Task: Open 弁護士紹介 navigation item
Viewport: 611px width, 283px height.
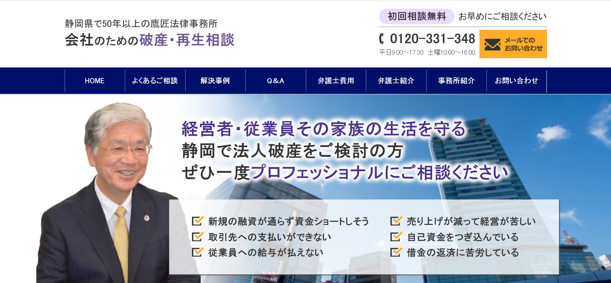Action: click(x=396, y=81)
